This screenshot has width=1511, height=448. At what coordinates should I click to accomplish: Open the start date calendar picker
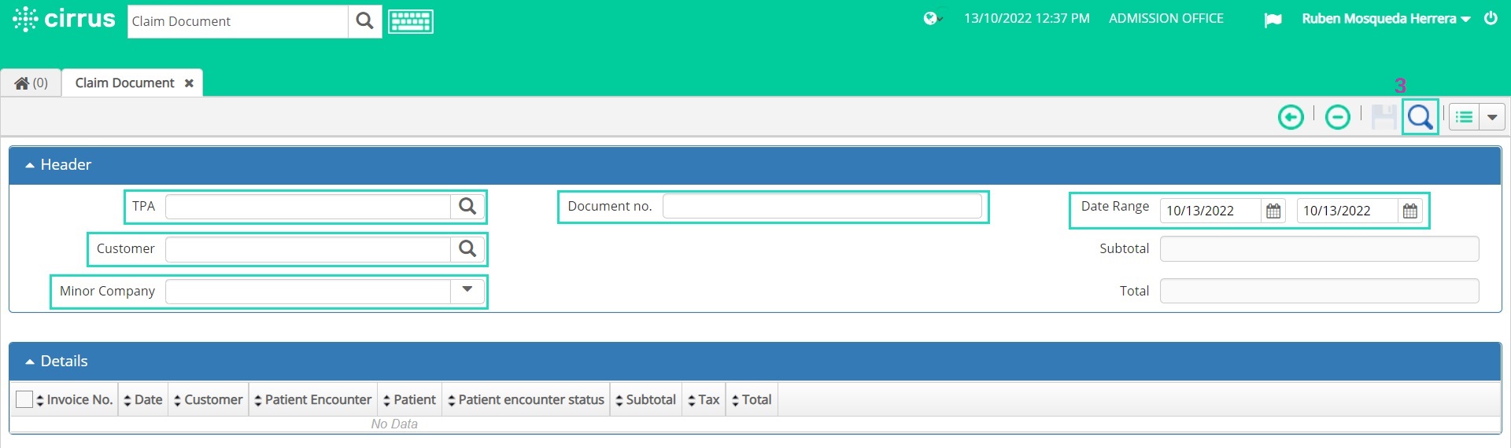1273,211
